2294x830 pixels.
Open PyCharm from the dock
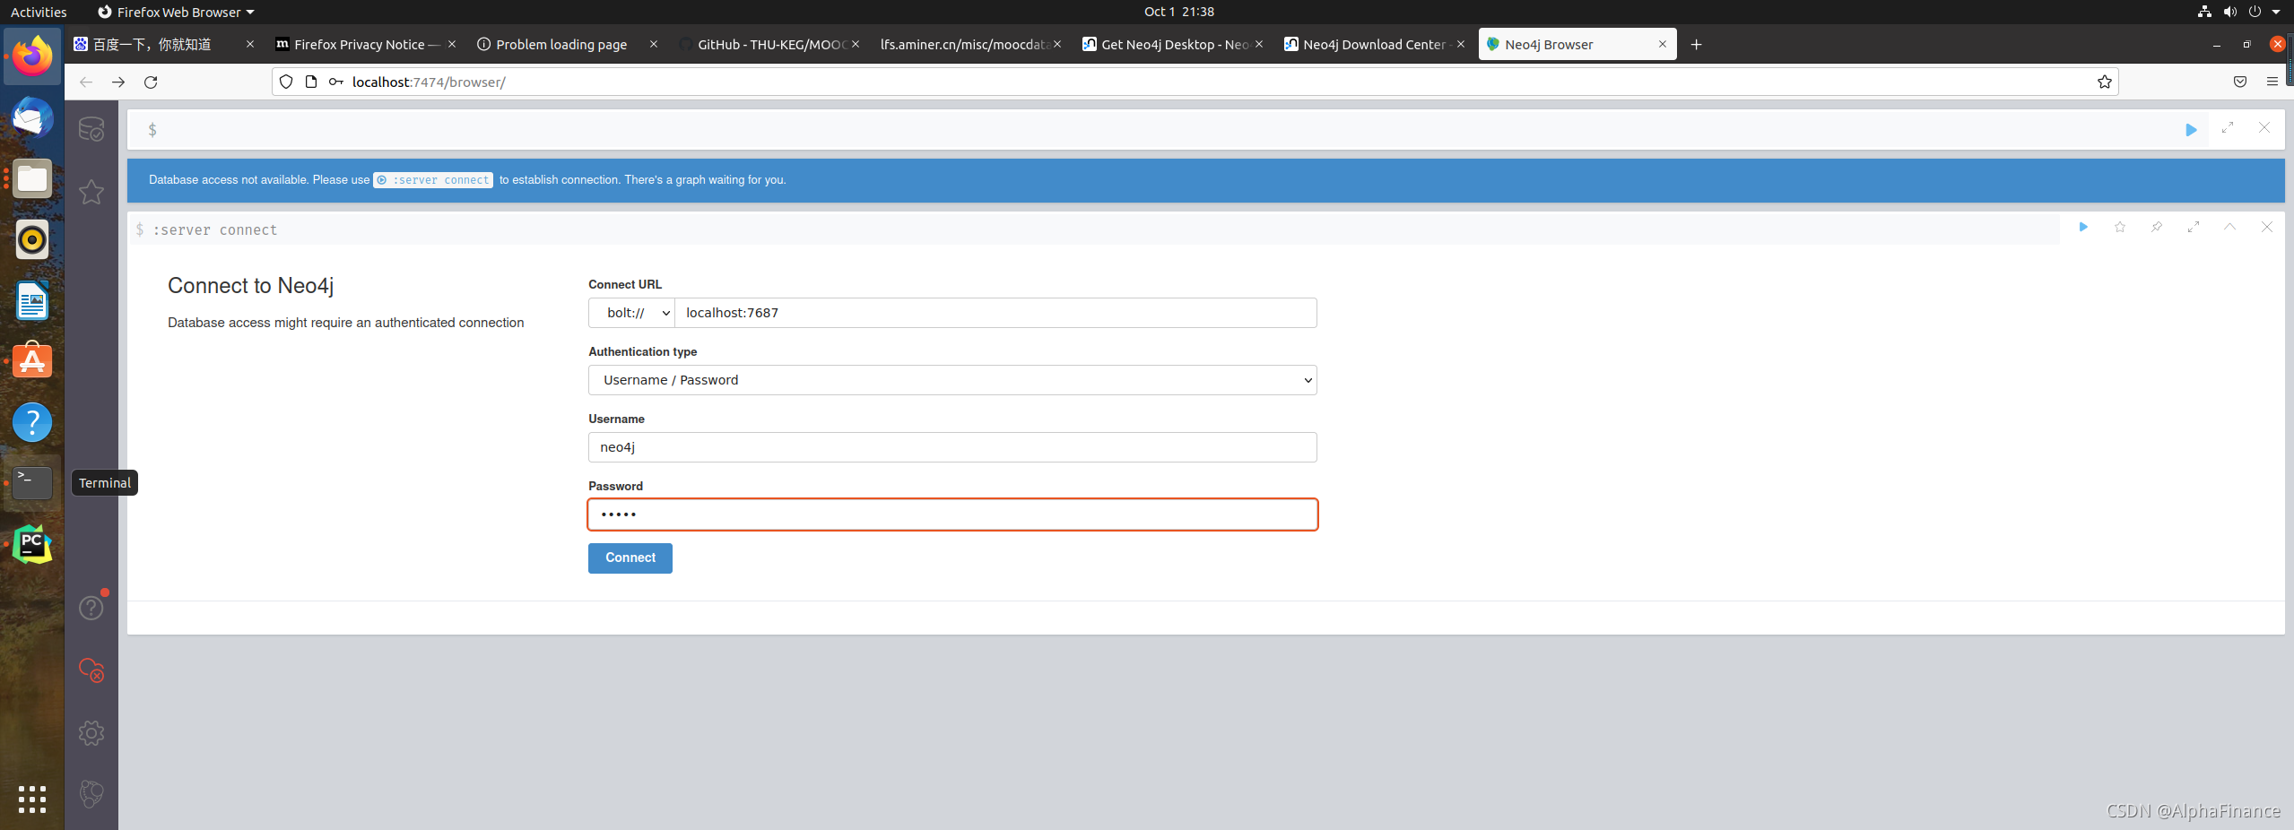32,544
